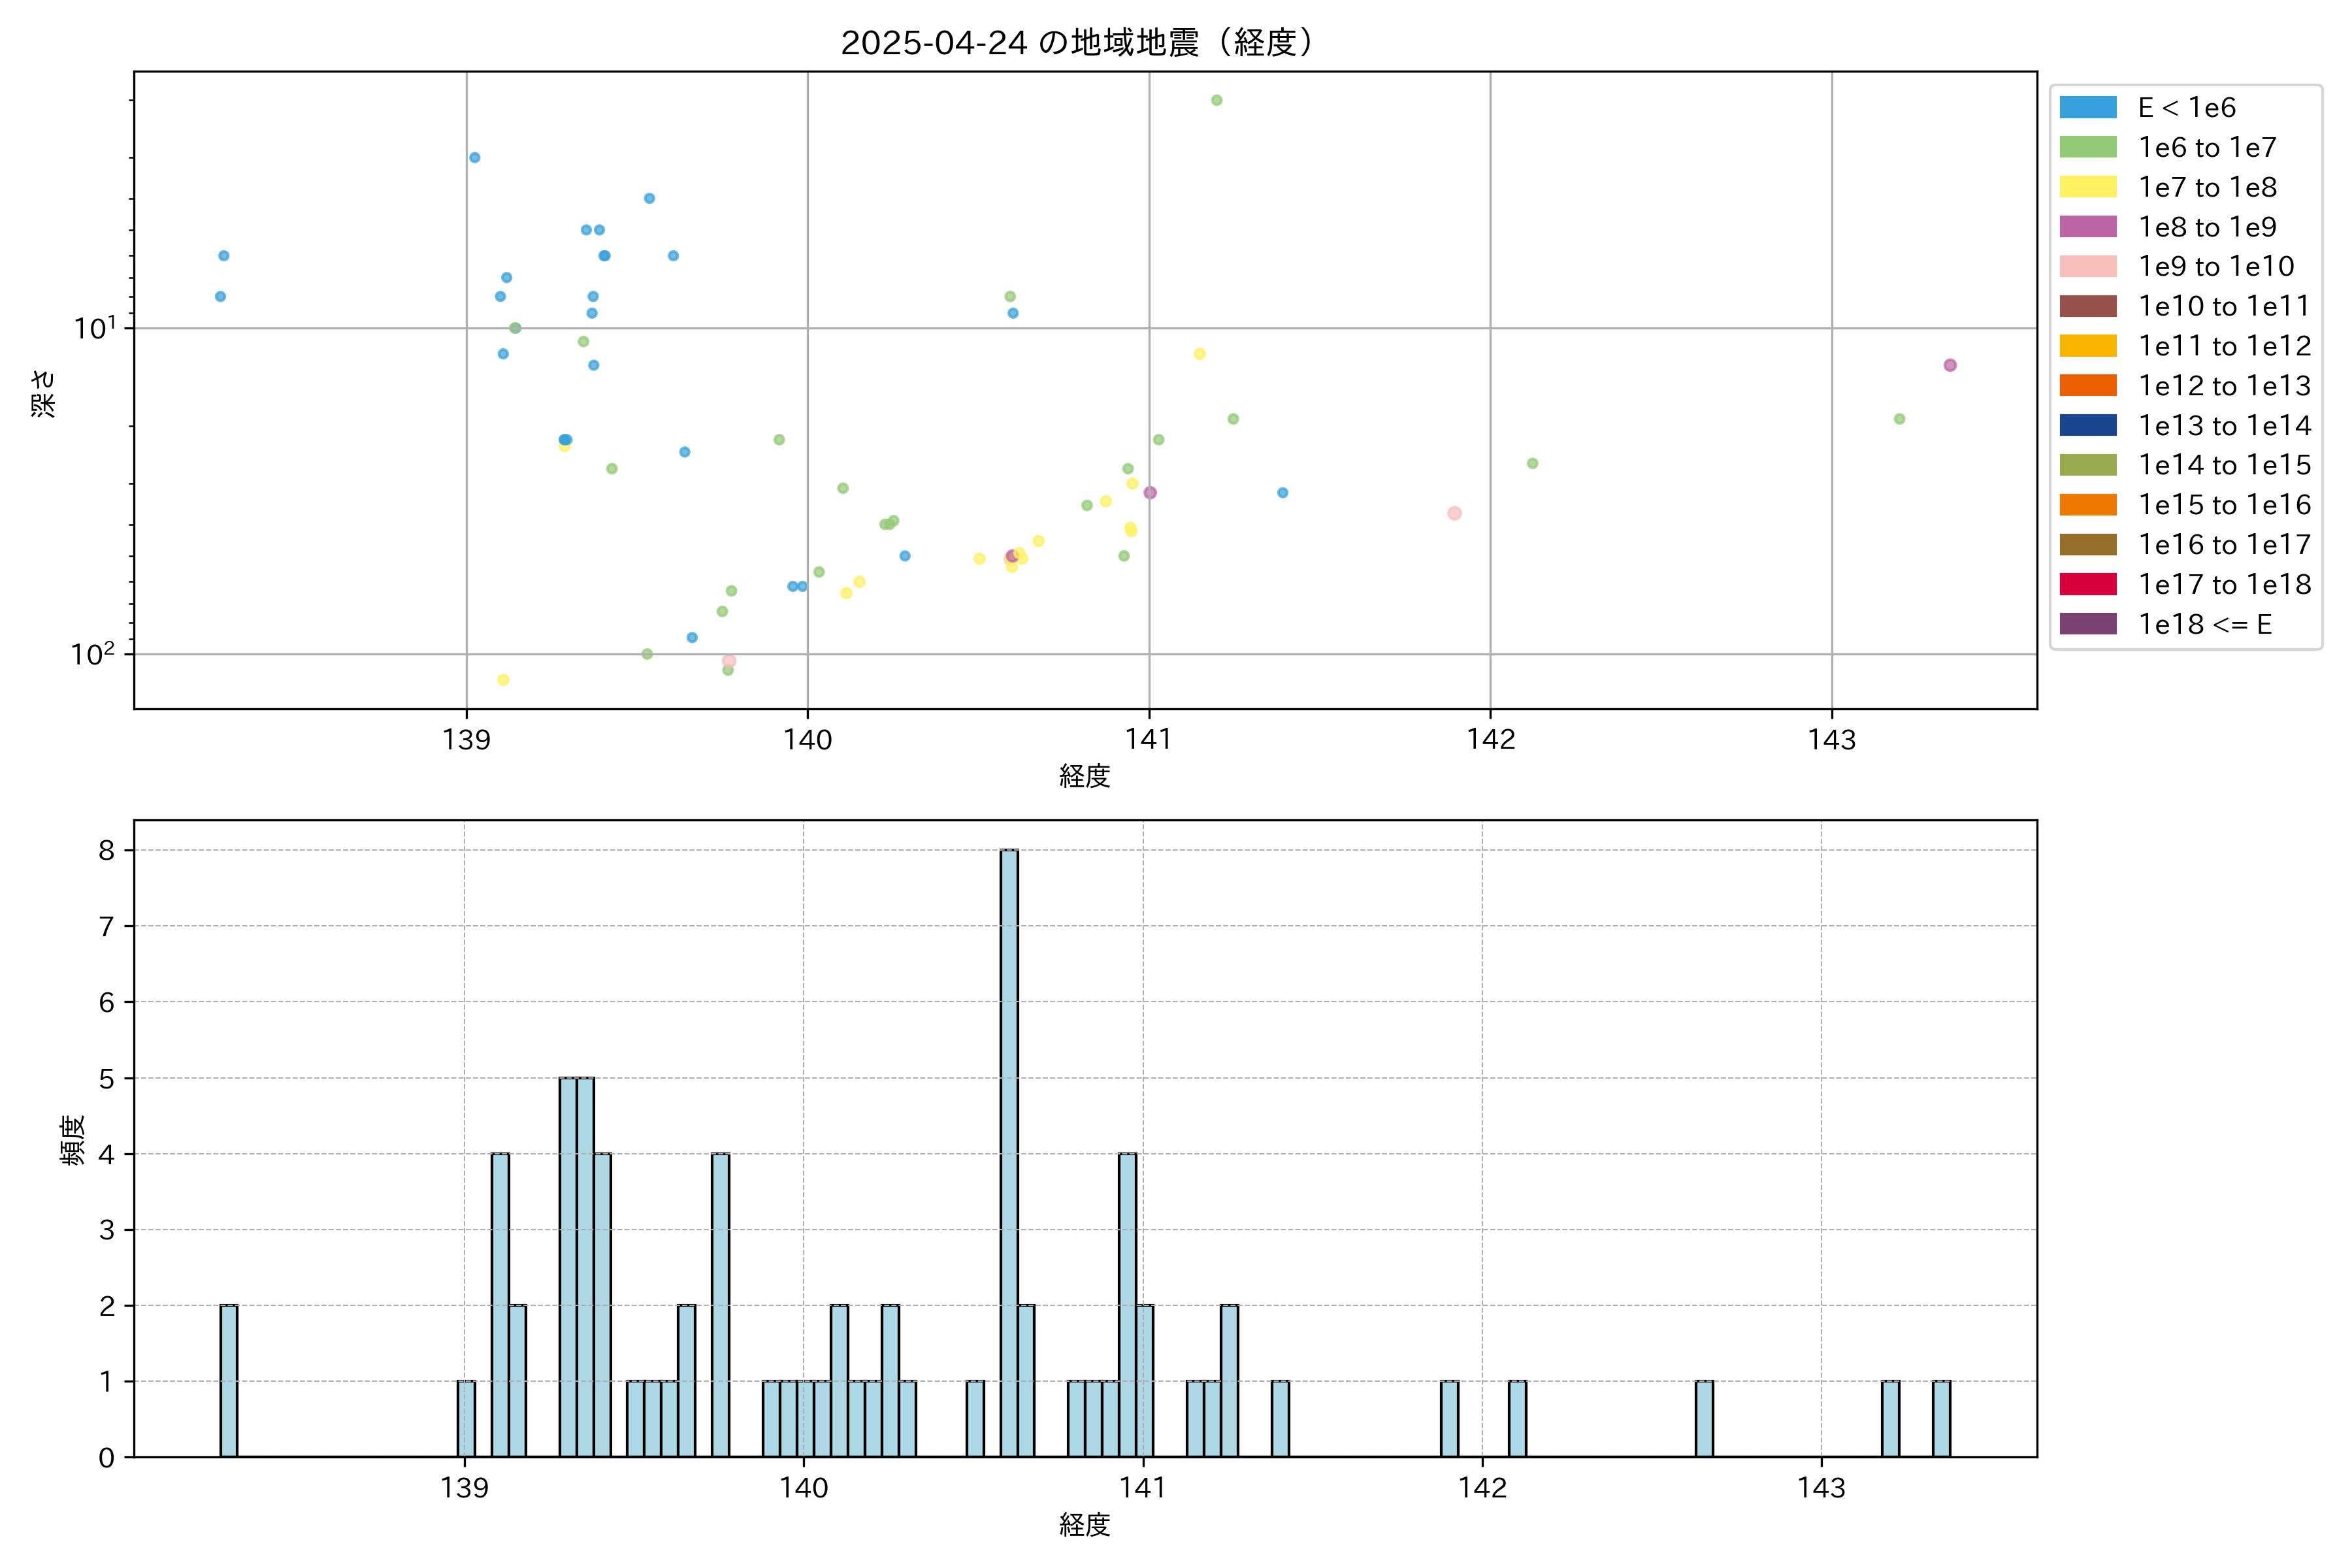Click the pink '1e9 to 1e10' legend swatch

click(x=2088, y=266)
